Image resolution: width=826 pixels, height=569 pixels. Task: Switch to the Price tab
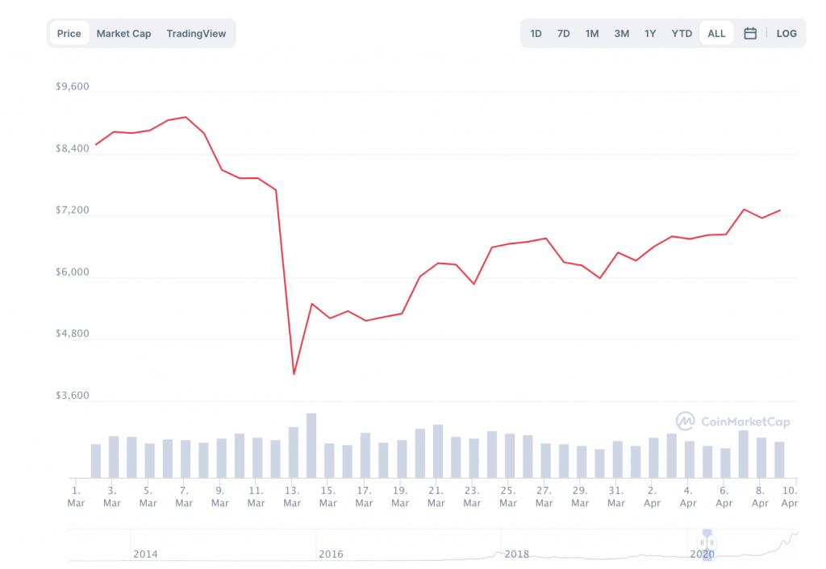[69, 34]
